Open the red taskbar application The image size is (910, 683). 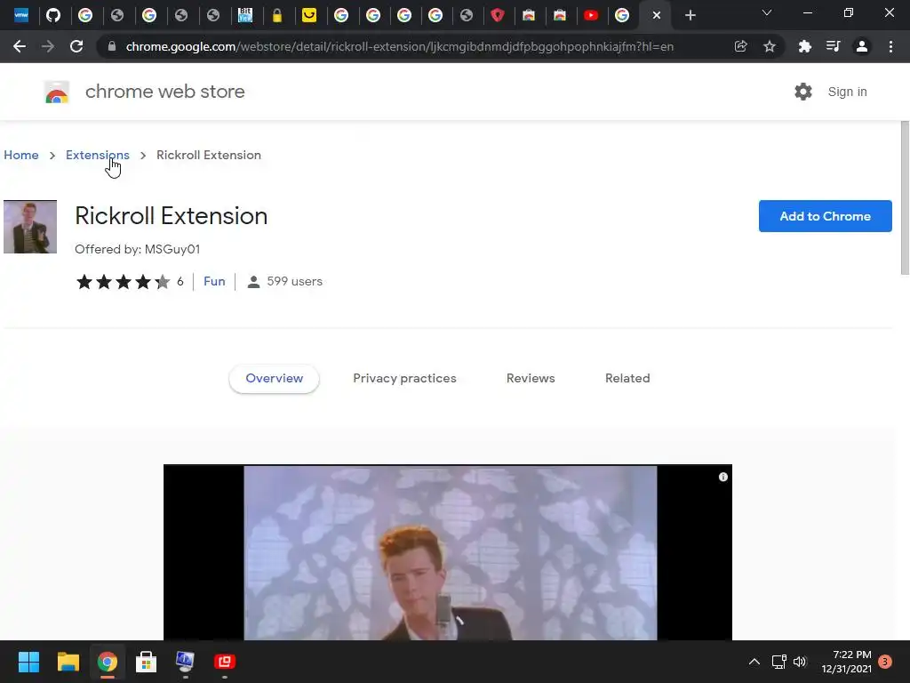(x=225, y=662)
